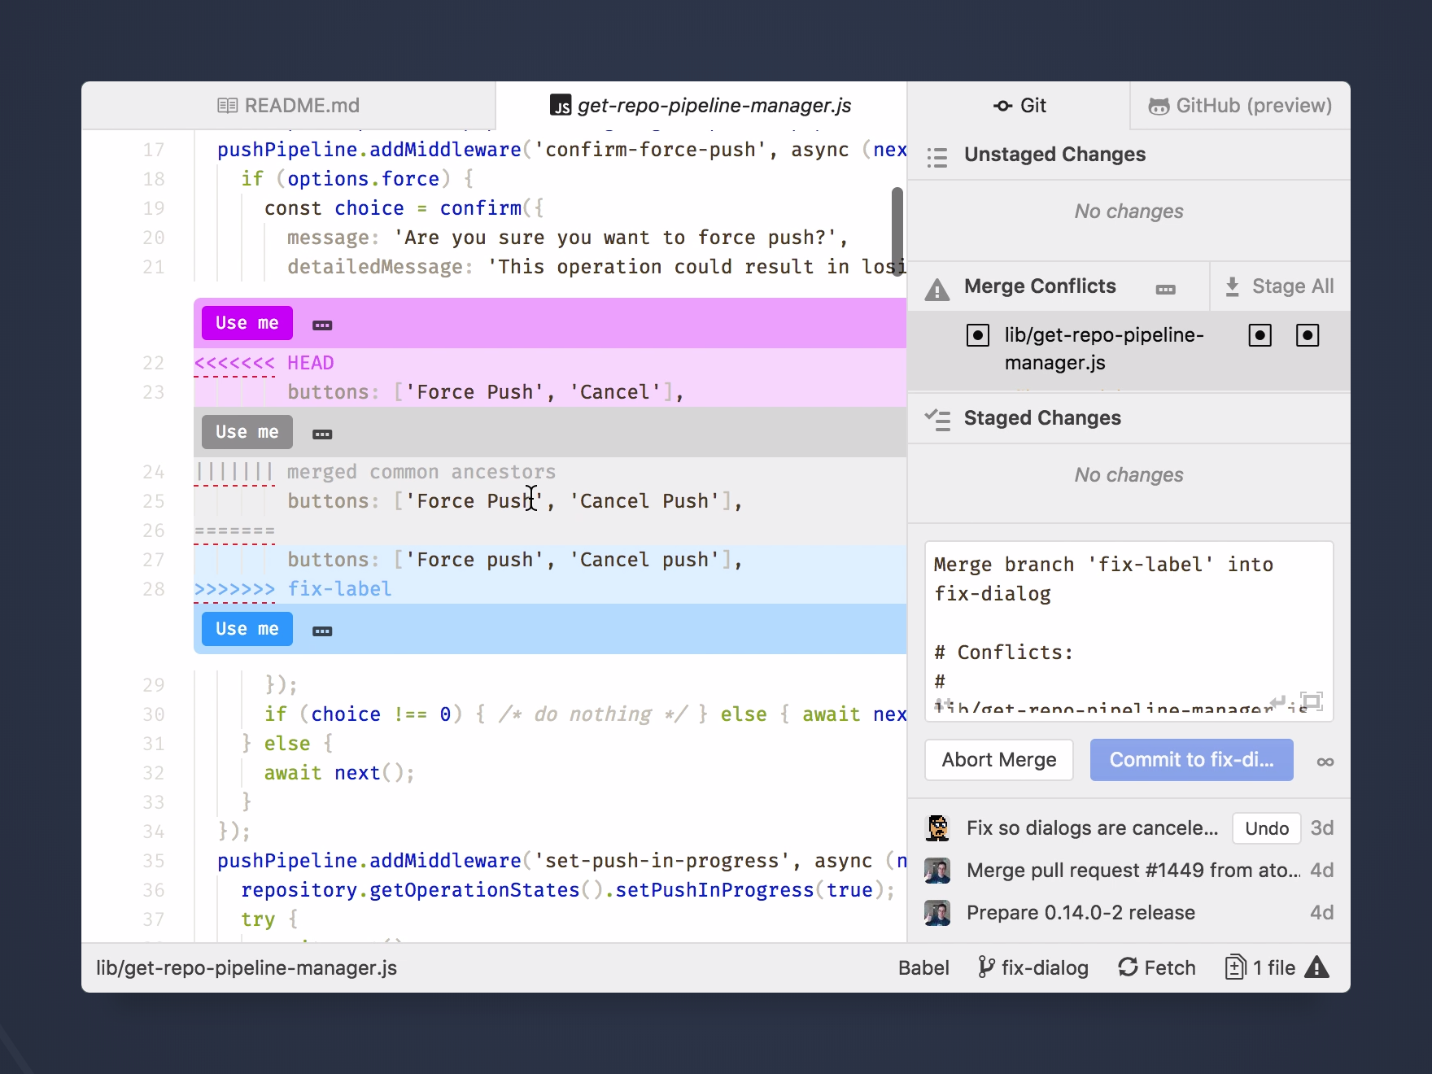1432x1074 pixels.
Task: Click the merge conflict warning icon in status bar
Action: coord(1316,967)
